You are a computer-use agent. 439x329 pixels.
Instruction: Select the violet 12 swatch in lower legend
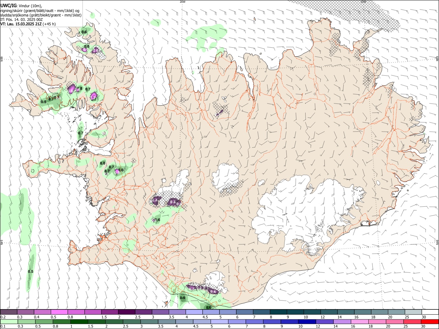tap(325, 321)
